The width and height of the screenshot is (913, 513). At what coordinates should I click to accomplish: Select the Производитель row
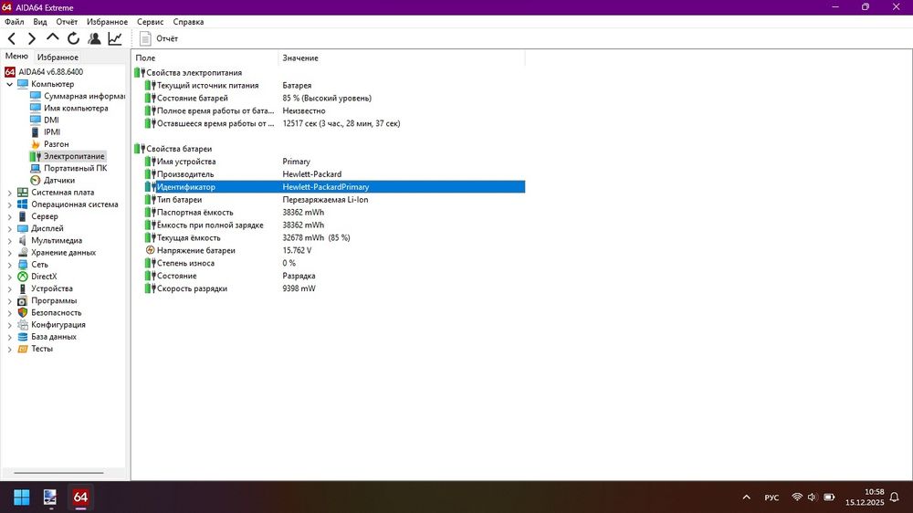coord(335,174)
